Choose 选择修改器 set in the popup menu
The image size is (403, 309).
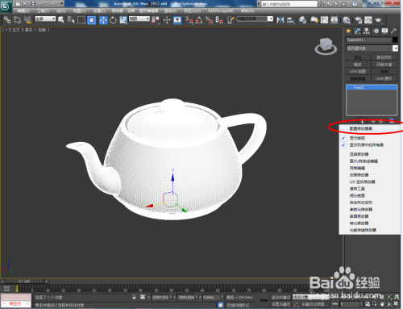pos(370,154)
